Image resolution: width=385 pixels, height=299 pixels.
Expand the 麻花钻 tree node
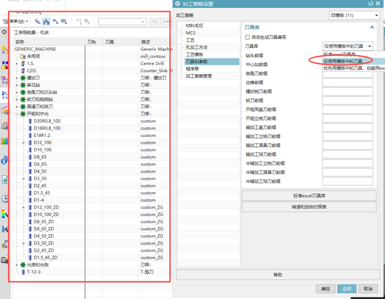click(x=17, y=85)
